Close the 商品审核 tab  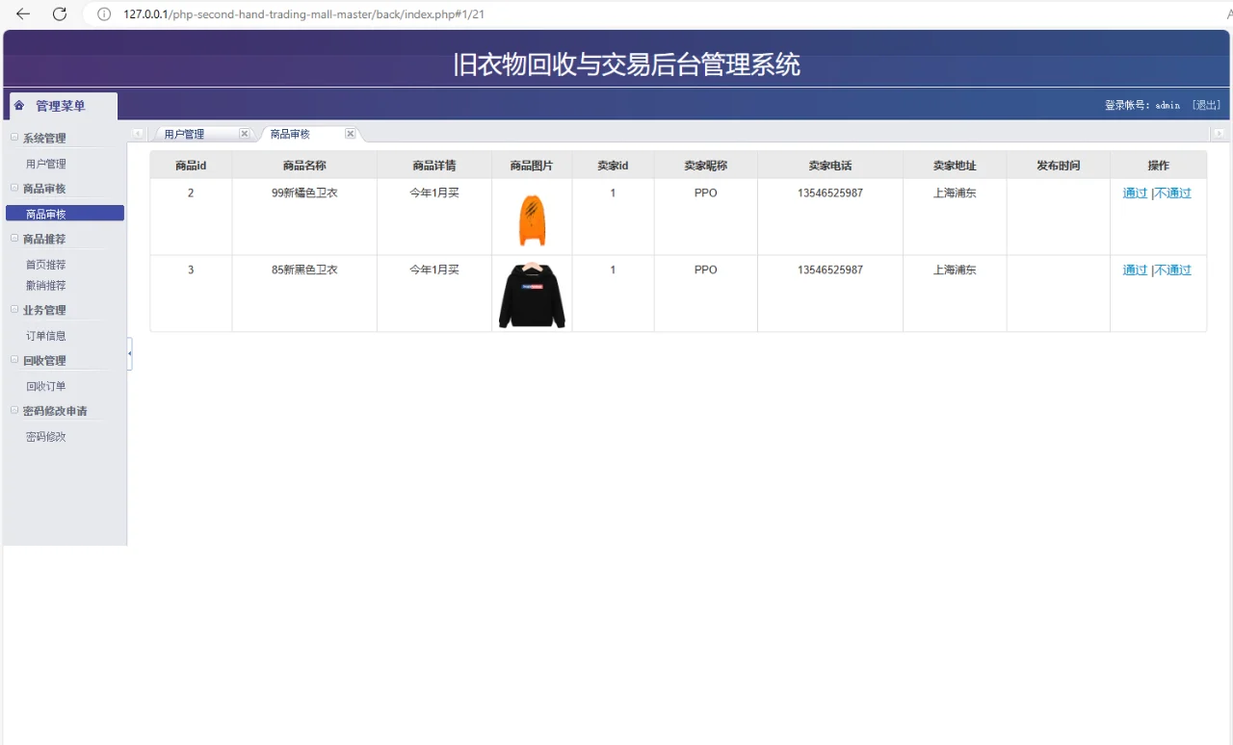coord(350,133)
